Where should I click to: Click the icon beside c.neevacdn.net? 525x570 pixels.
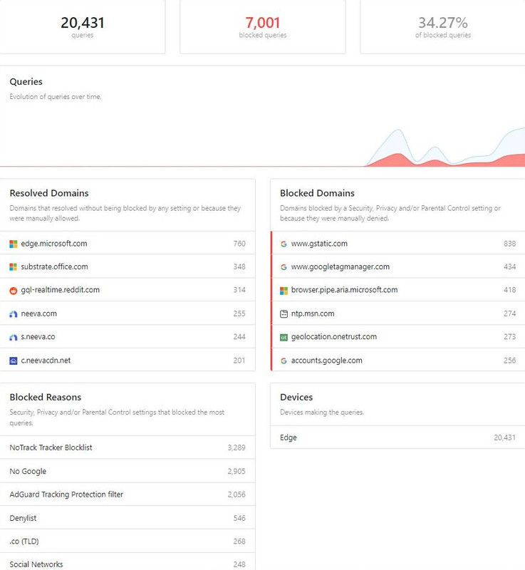tap(14, 361)
